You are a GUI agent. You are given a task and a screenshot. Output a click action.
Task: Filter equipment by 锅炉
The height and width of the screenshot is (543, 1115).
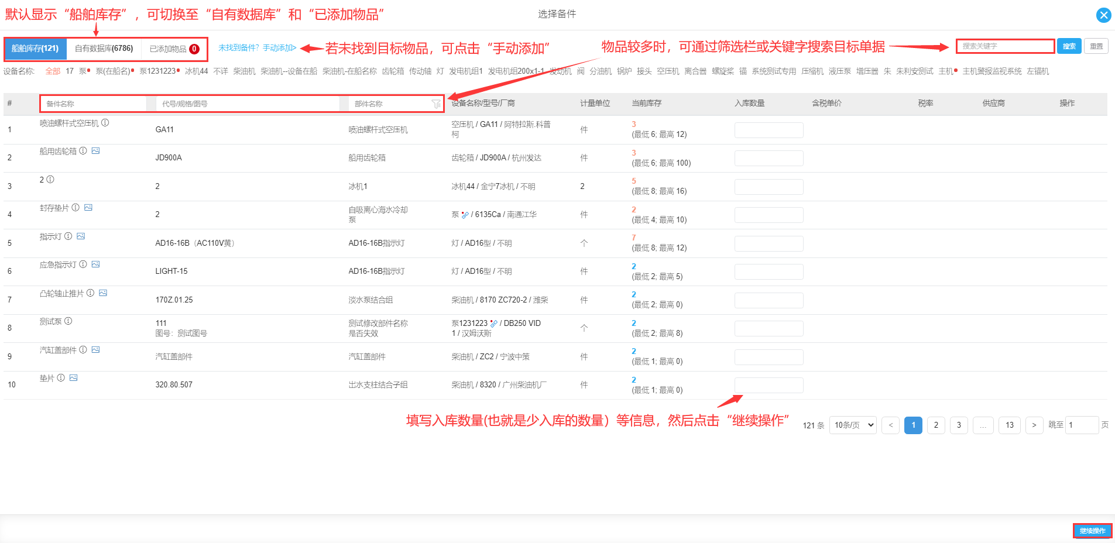click(x=625, y=71)
